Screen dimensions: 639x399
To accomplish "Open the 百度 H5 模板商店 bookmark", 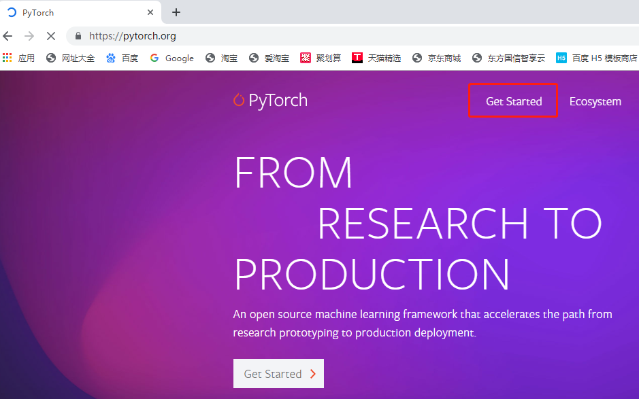I will 597,58.
